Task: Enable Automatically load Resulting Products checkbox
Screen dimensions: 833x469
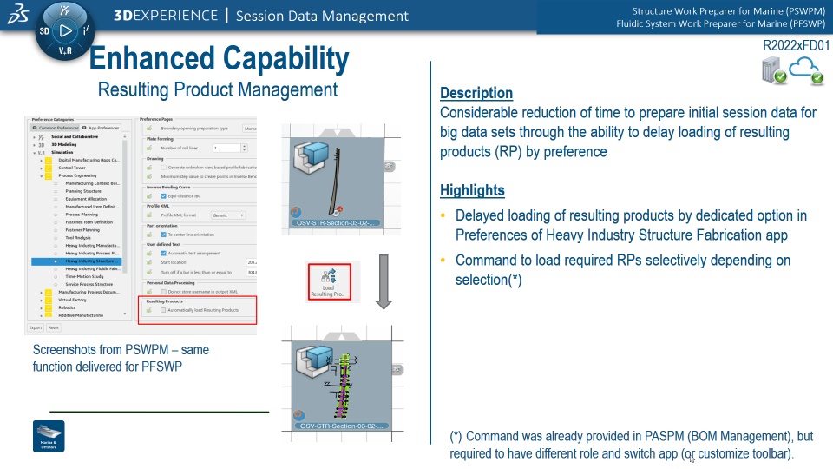Action: tap(163, 310)
